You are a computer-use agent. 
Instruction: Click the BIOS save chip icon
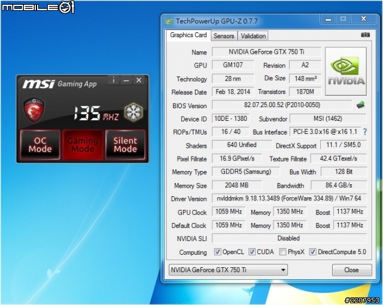(x=360, y=105)
